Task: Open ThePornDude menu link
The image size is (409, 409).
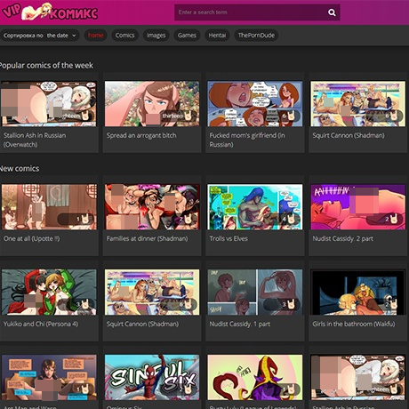Action: point(256,36)
